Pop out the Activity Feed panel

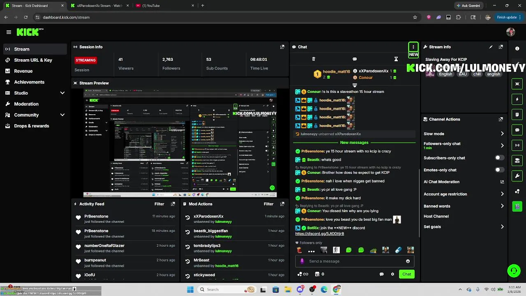click(x=173, y=204)
